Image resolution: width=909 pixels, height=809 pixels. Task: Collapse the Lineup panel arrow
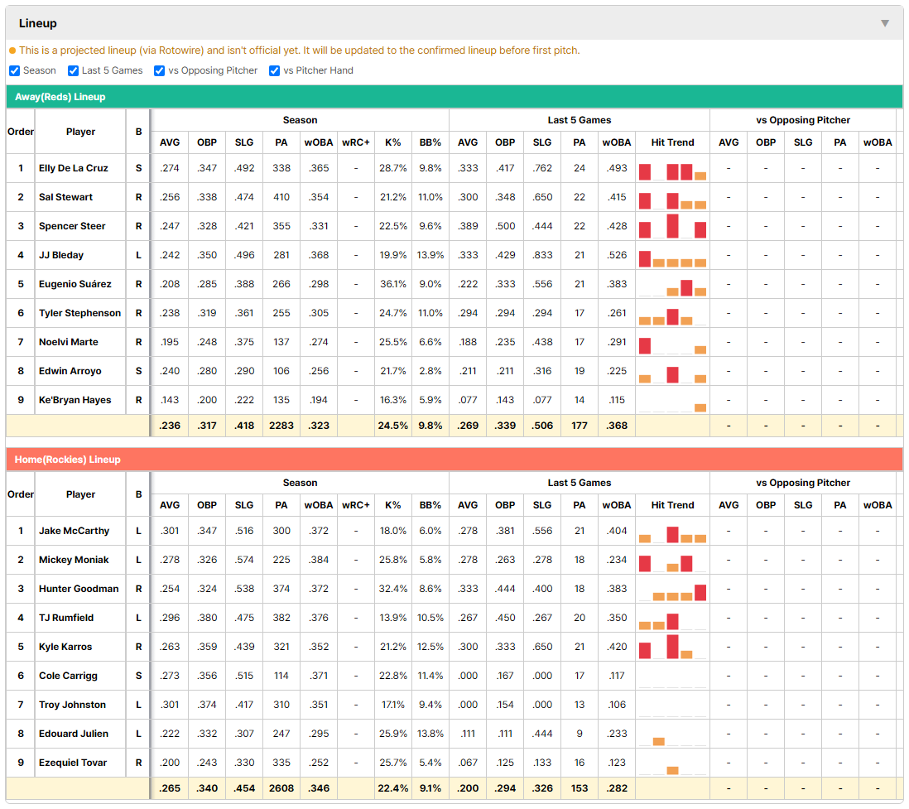point(885,23)
